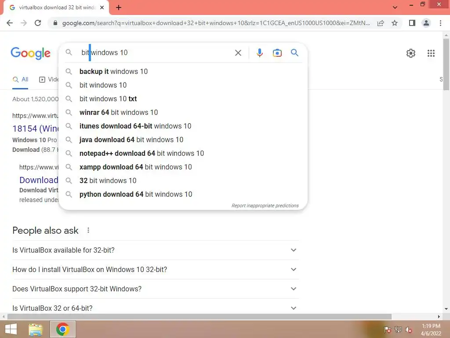This screenshot has height=338, width=450.
Task: Clear the search box text with X
Action: coord(238,53)
